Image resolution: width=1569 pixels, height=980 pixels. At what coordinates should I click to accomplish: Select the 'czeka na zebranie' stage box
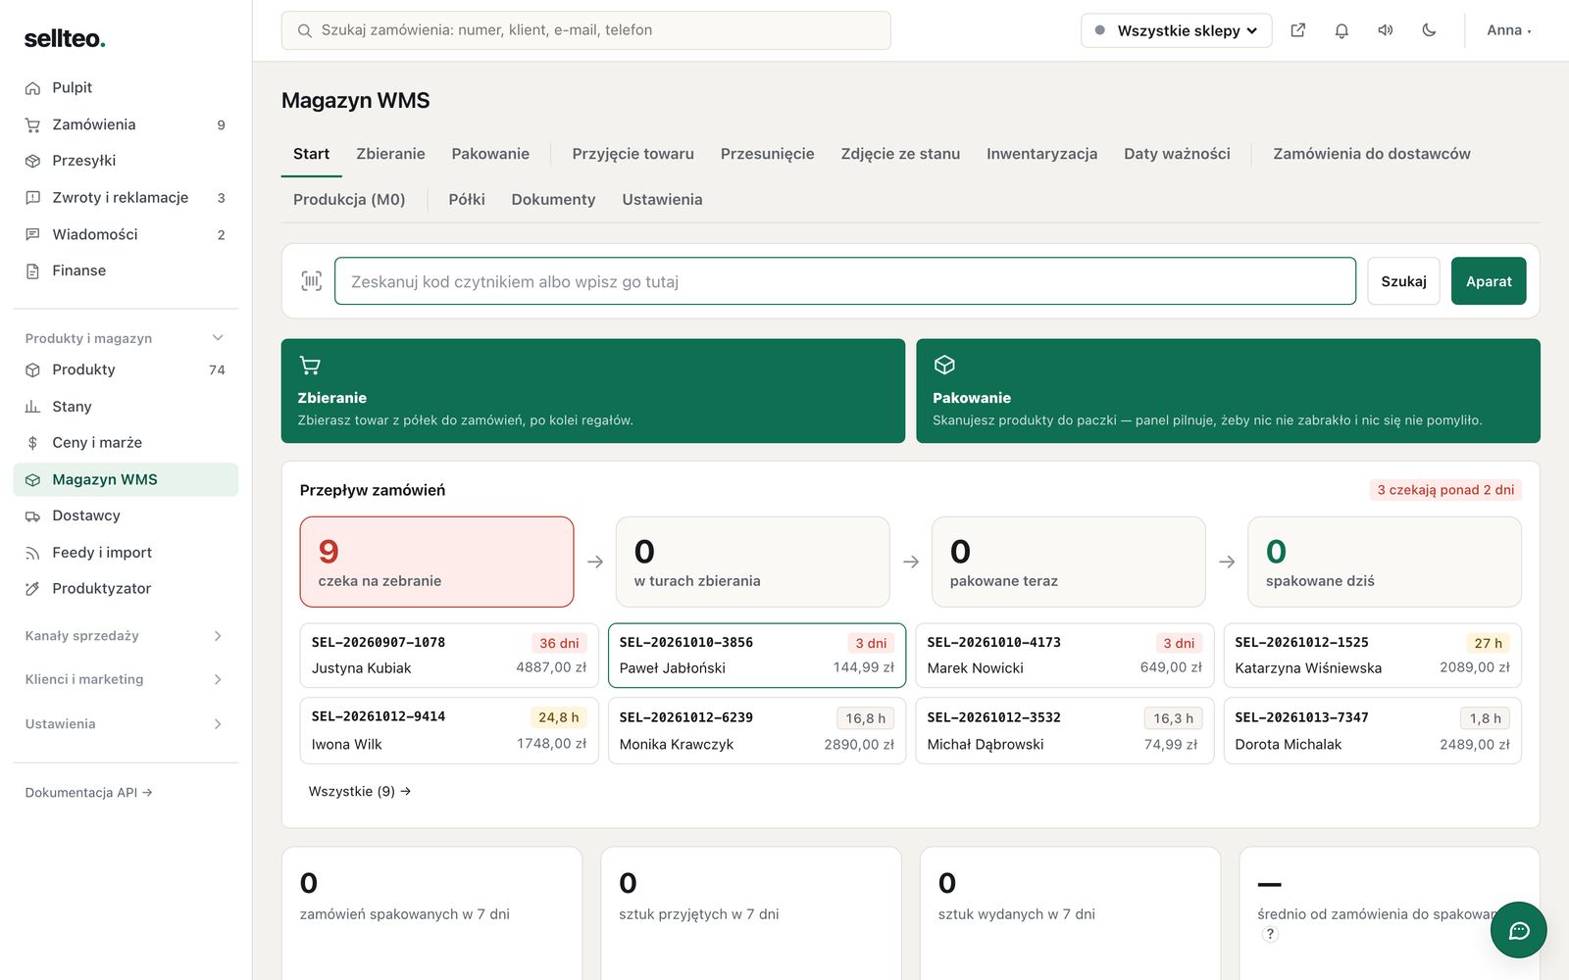(x=436, y=563)
